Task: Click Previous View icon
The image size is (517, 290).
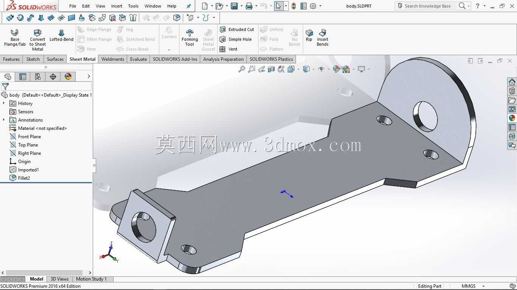Action: tap(262, 69)
